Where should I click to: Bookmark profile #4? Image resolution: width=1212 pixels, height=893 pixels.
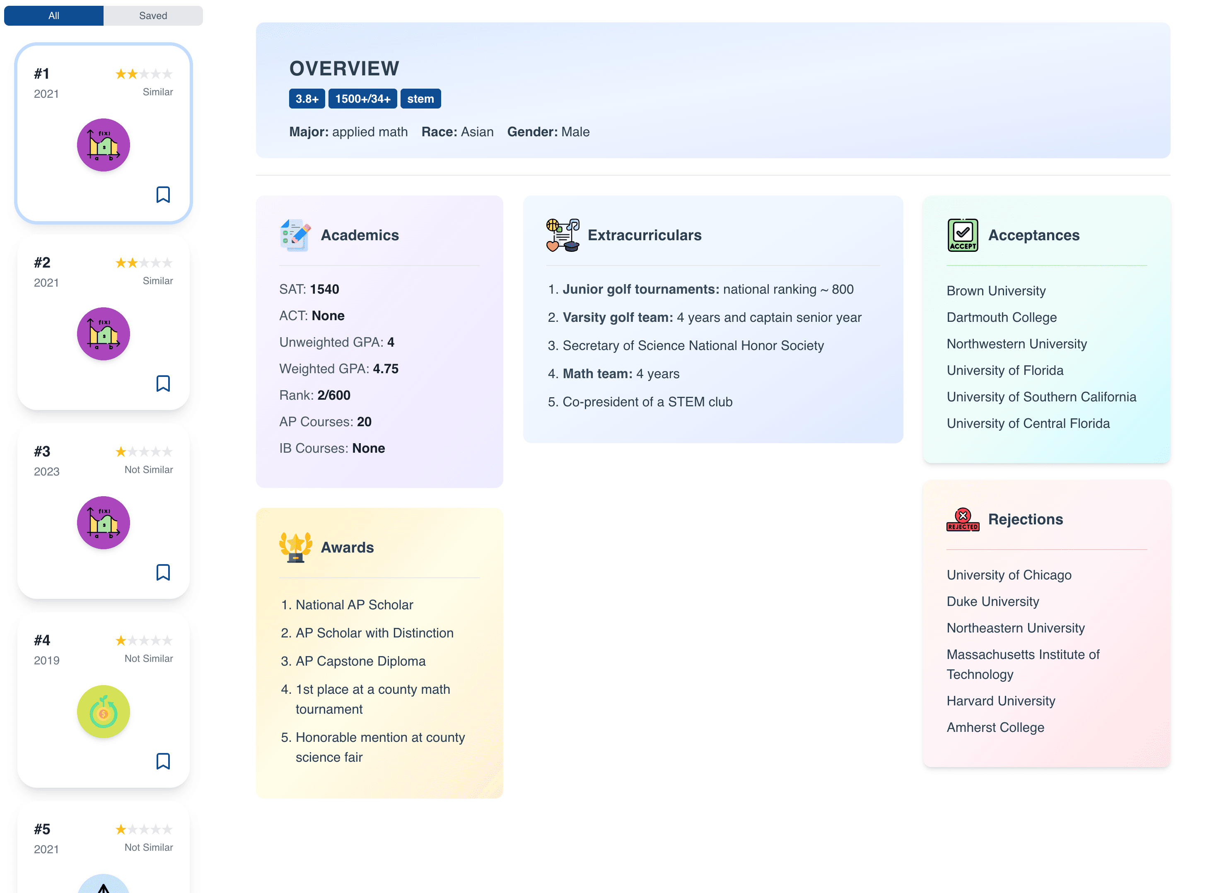[163, 761]
